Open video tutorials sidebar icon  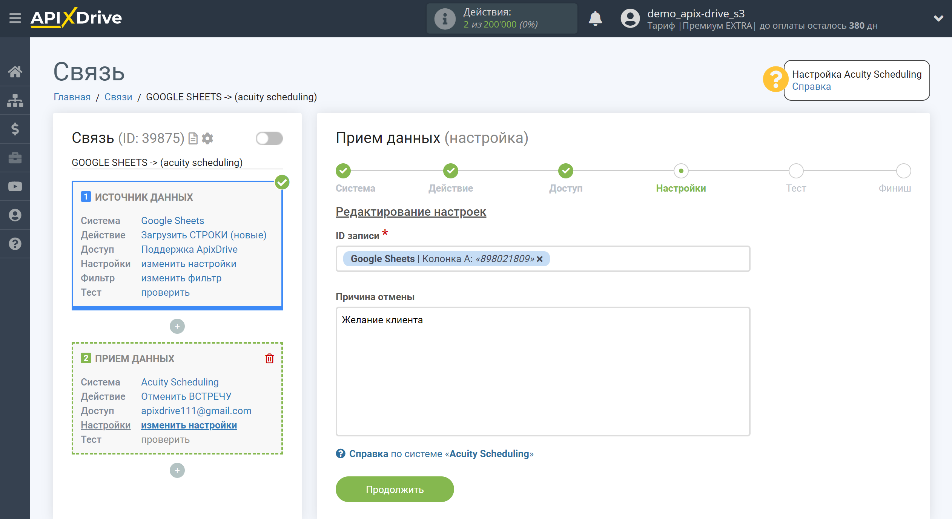(x=15, y=186)
